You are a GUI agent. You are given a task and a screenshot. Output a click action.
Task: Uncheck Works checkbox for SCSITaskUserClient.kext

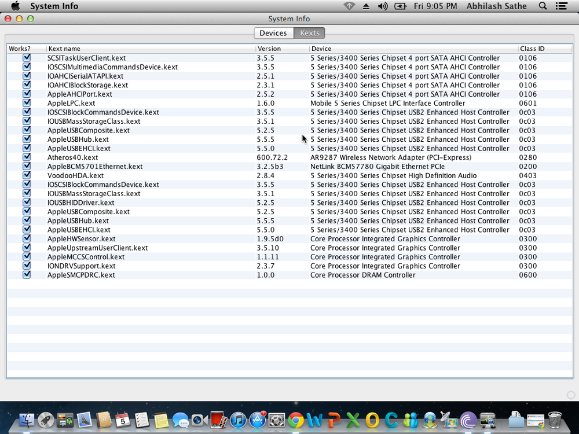tap(27, 58)
